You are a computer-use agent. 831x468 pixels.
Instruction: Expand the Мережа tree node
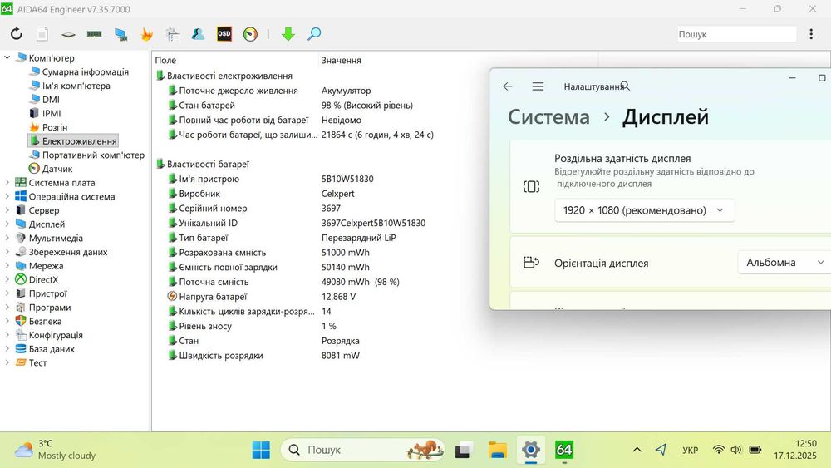pyautogui.click(x=7, y=265)
